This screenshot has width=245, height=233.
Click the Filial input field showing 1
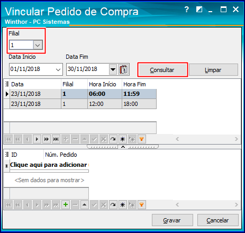point(21,45)
